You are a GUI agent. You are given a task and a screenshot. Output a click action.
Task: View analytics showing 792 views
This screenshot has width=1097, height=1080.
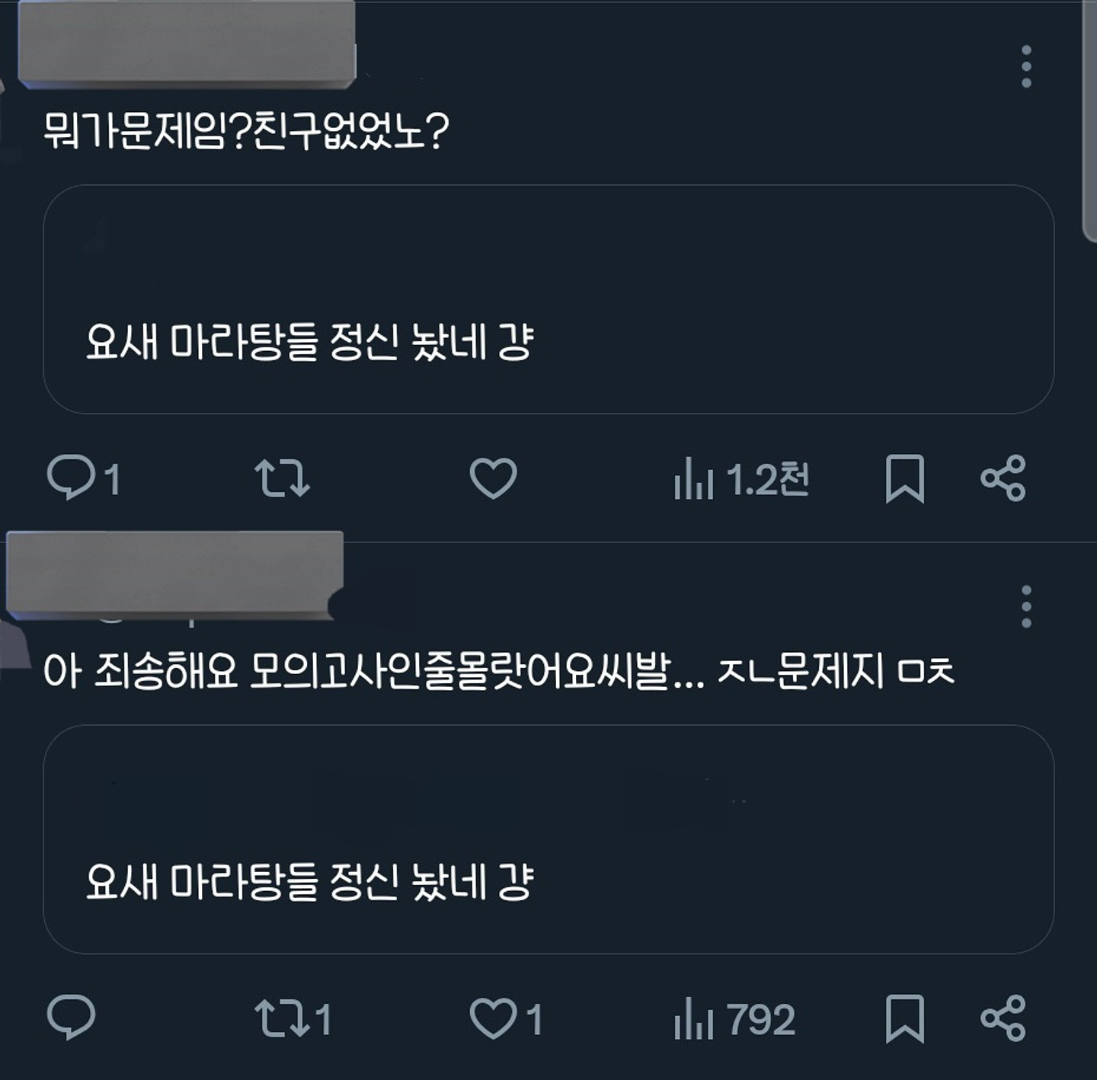(x=734, y=1019)
